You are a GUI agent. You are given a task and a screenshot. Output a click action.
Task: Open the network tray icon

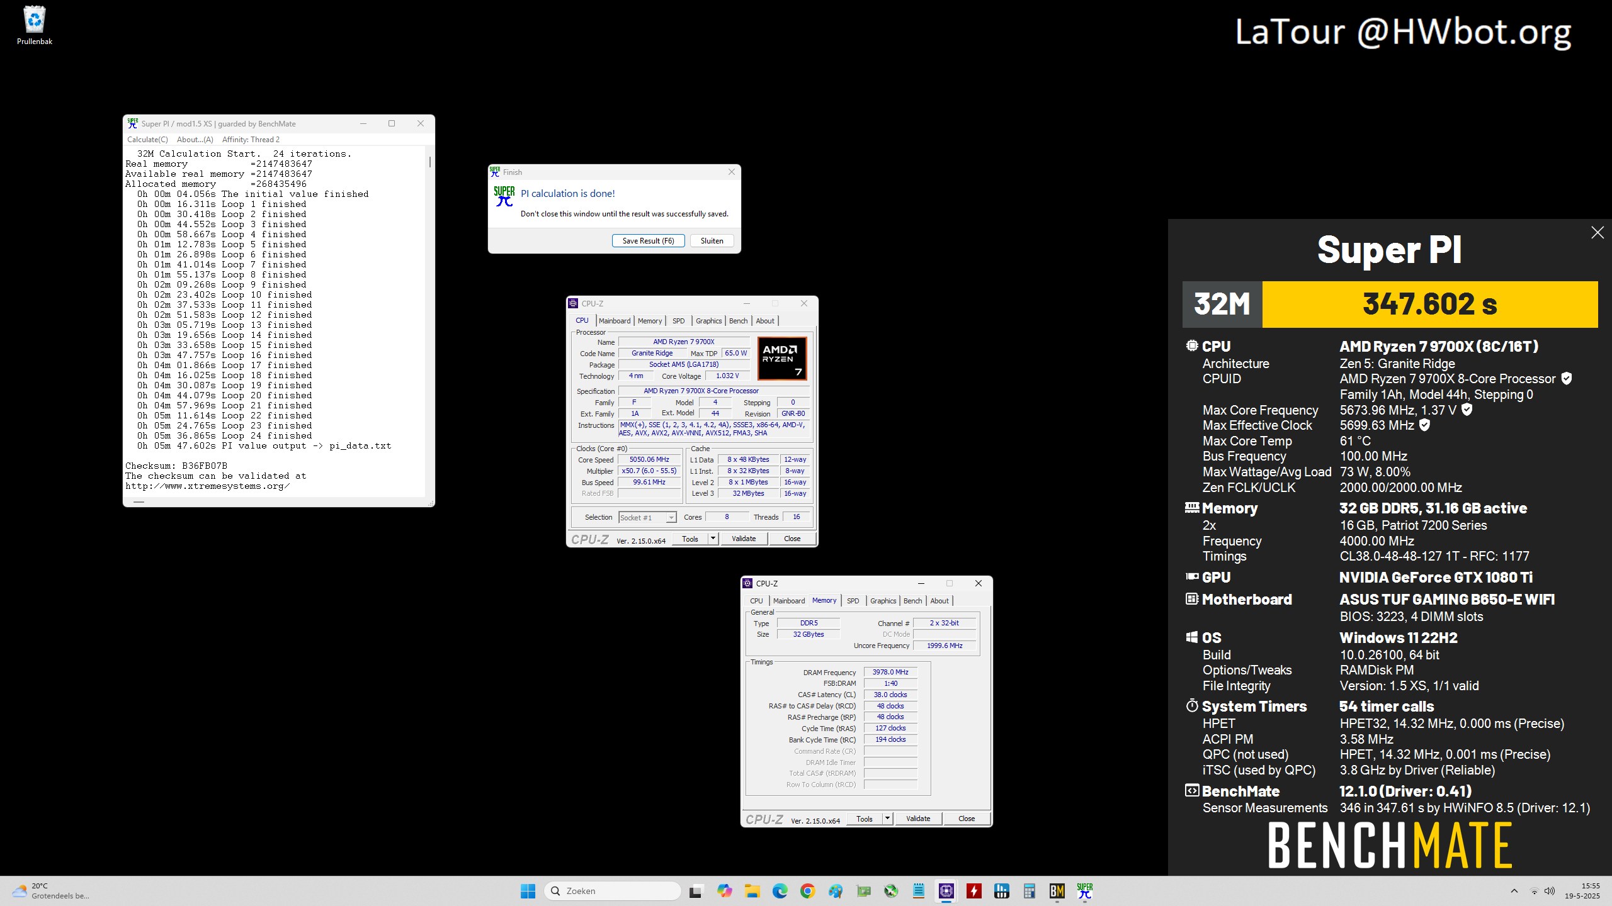tap(1535, 891)
